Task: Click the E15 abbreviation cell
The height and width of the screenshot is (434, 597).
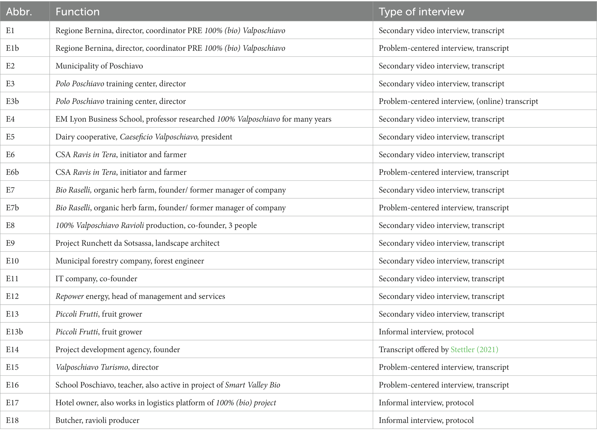Action: pyautogui.click(x=25, y=367)
